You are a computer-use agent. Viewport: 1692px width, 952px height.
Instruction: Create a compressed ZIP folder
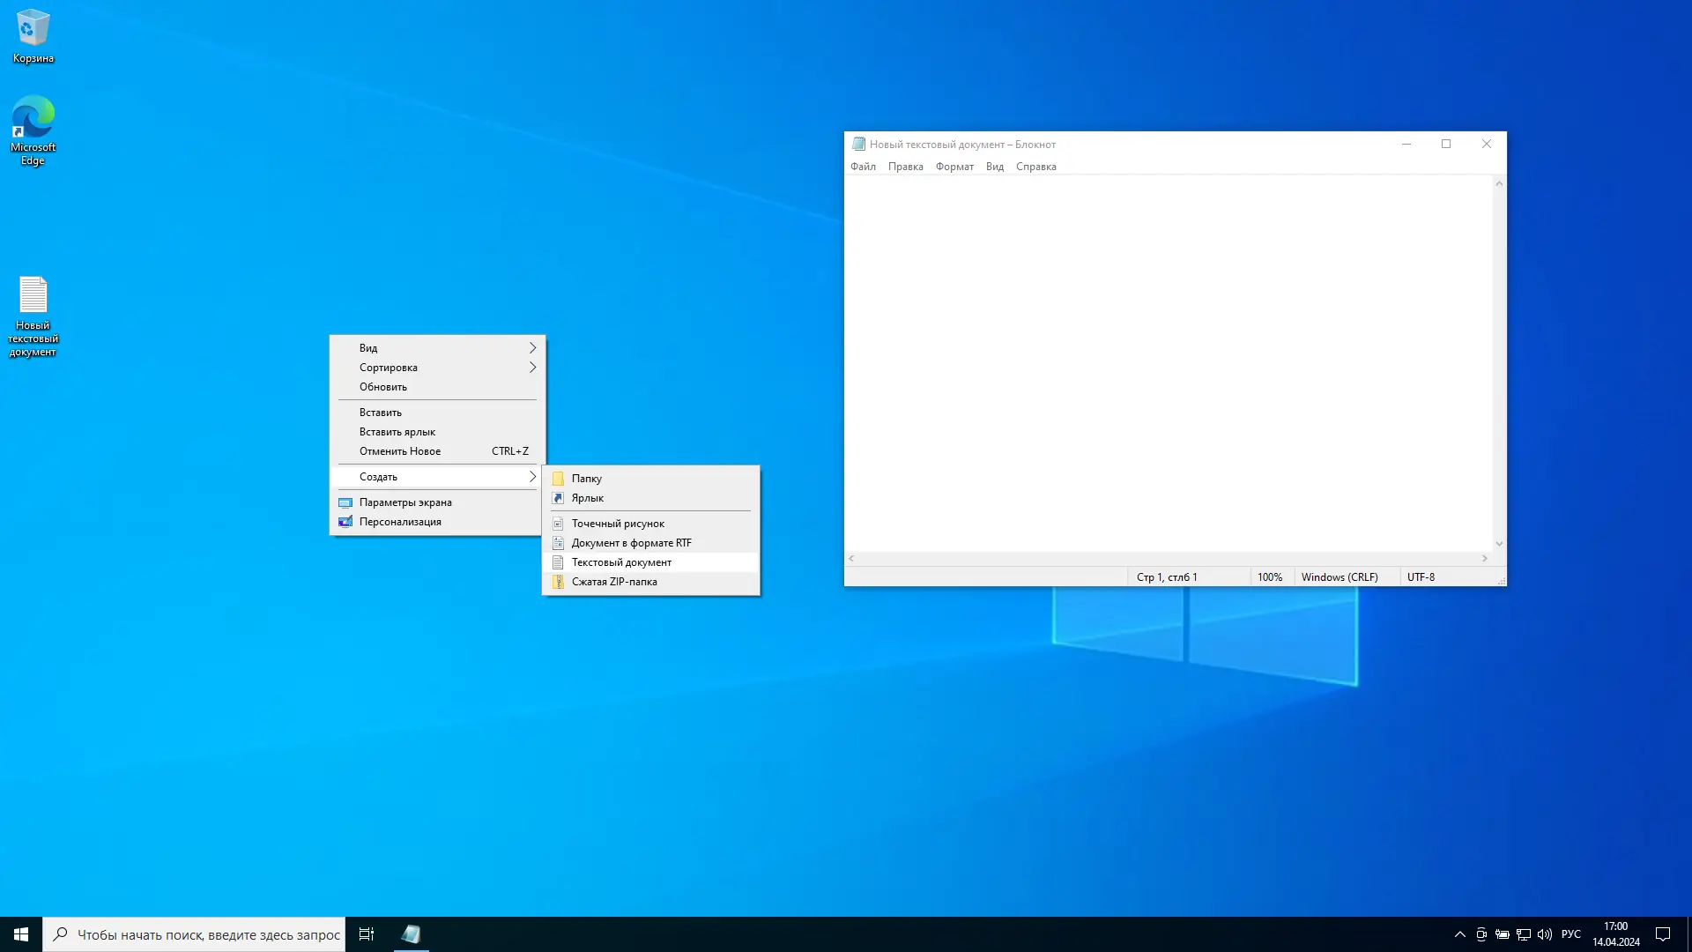614,582
